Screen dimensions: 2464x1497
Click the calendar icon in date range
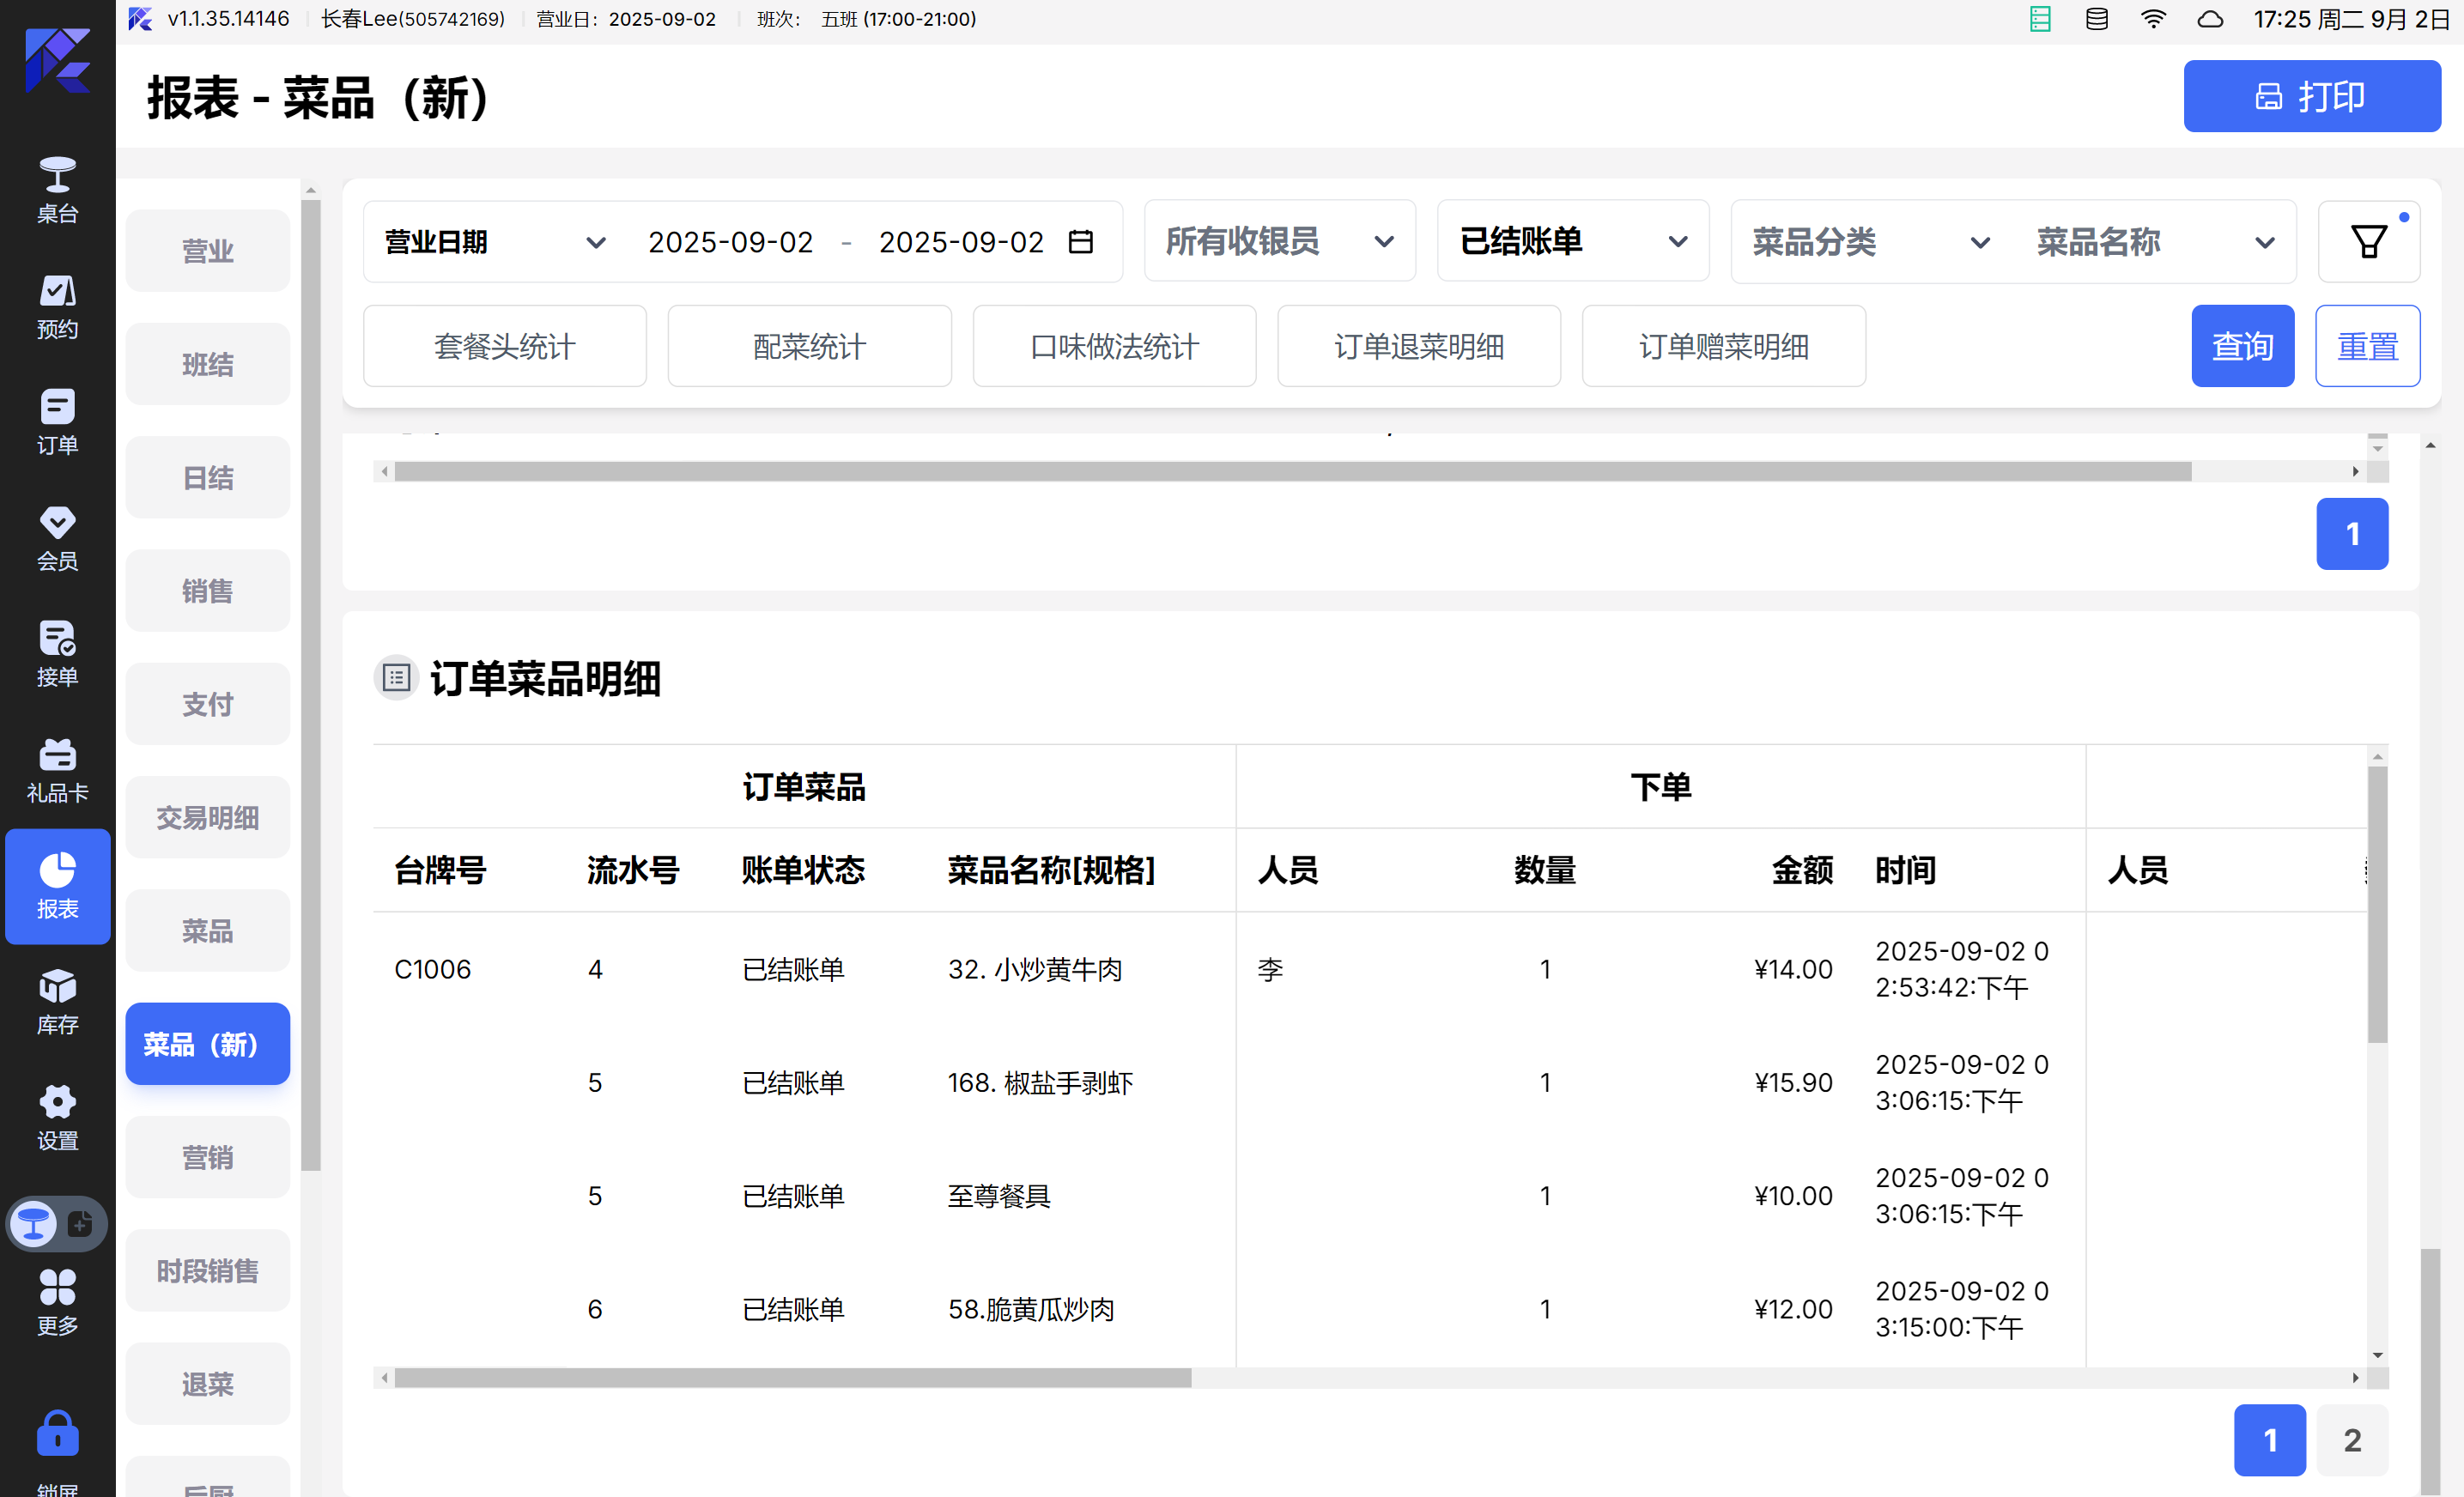[1080, 242]
